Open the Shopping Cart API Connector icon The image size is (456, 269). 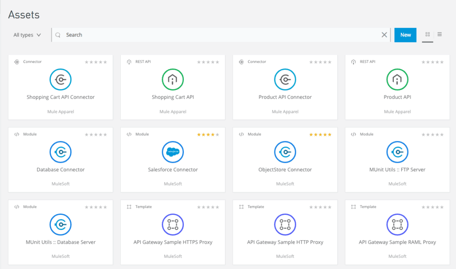coord(61,79)
